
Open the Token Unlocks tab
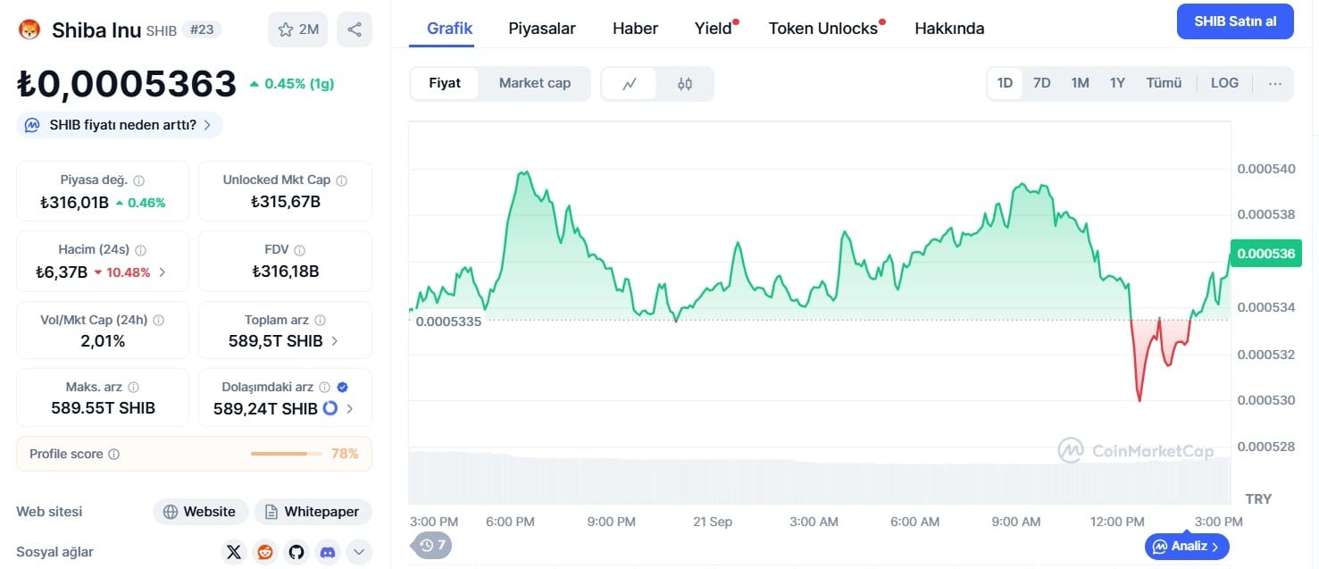point(823,29)
